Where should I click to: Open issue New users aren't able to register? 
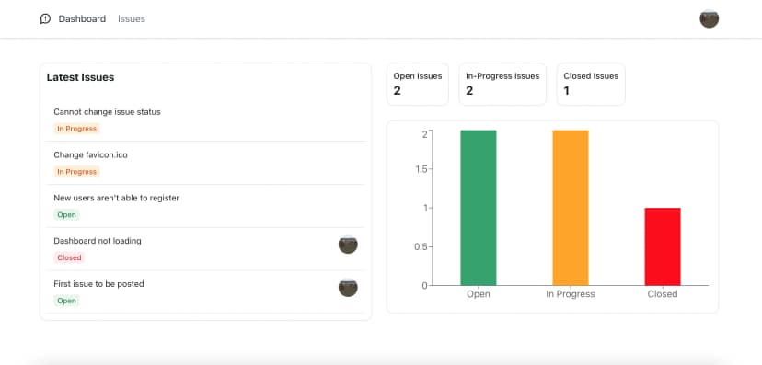[116, 198]
